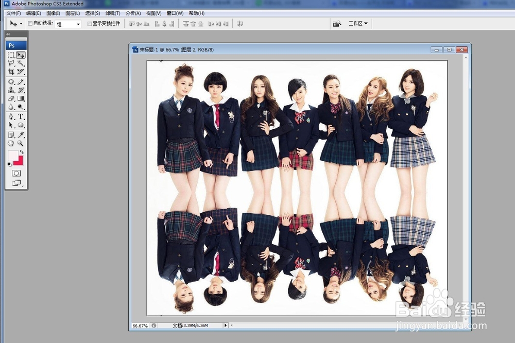Open the 图像(I) menu
The image size is (515, 343).
tap(53, 13)
